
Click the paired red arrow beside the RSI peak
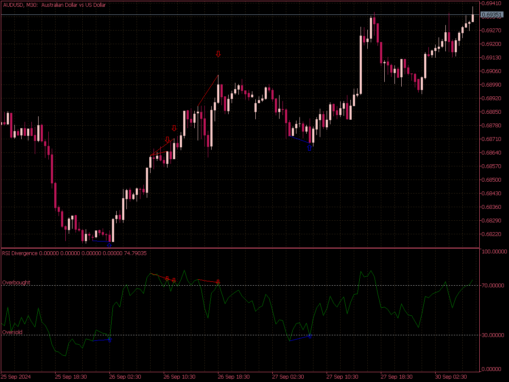(x=174, y=280)
